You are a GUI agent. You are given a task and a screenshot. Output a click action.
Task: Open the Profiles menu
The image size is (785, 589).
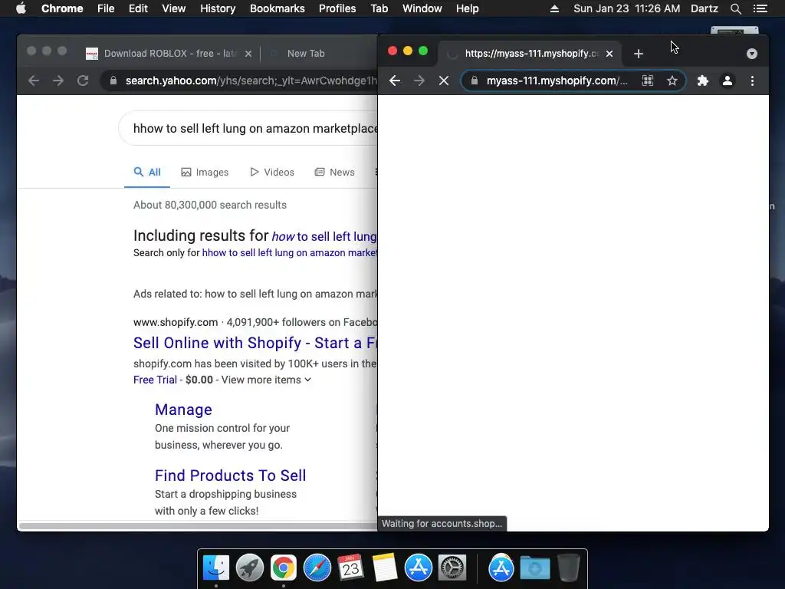coord(337,8)
